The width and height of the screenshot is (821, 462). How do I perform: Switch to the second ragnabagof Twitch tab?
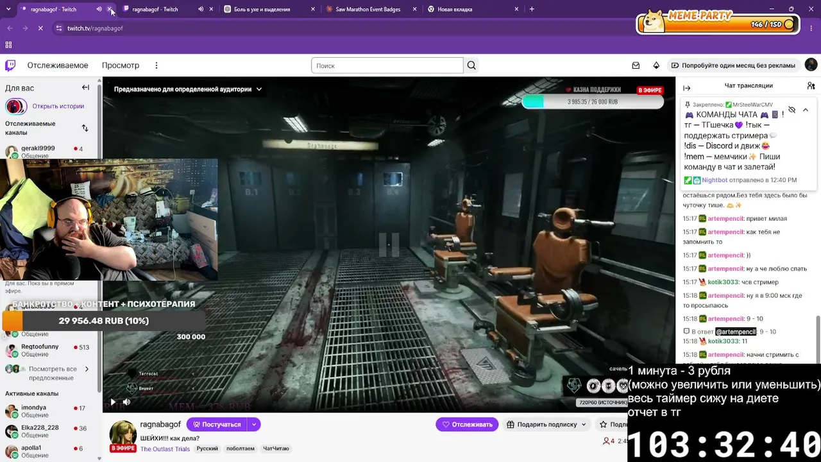coord(168,9)
